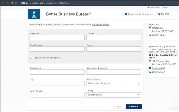Click the briefcase icon for business resources
179x112 pixels.
126,14
